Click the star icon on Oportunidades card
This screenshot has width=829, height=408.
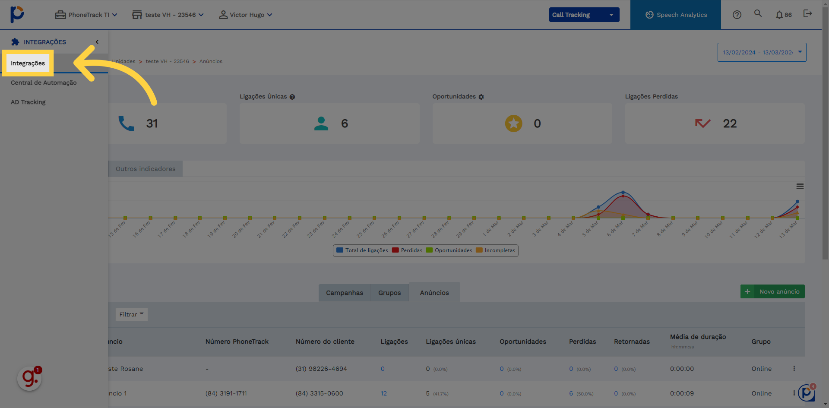[514, 123]
